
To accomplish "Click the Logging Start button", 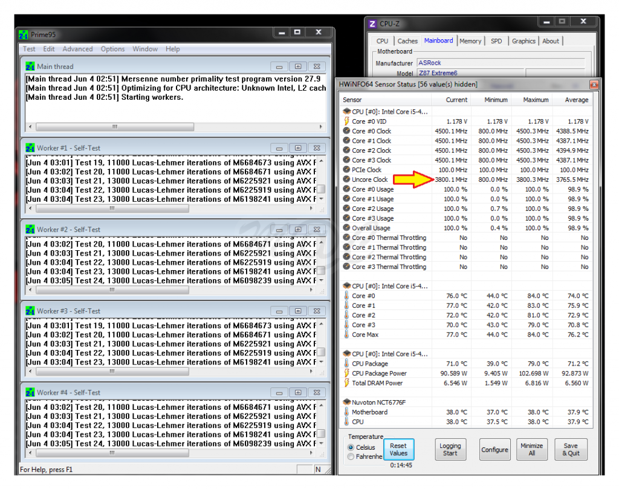I will pos(450,450).
